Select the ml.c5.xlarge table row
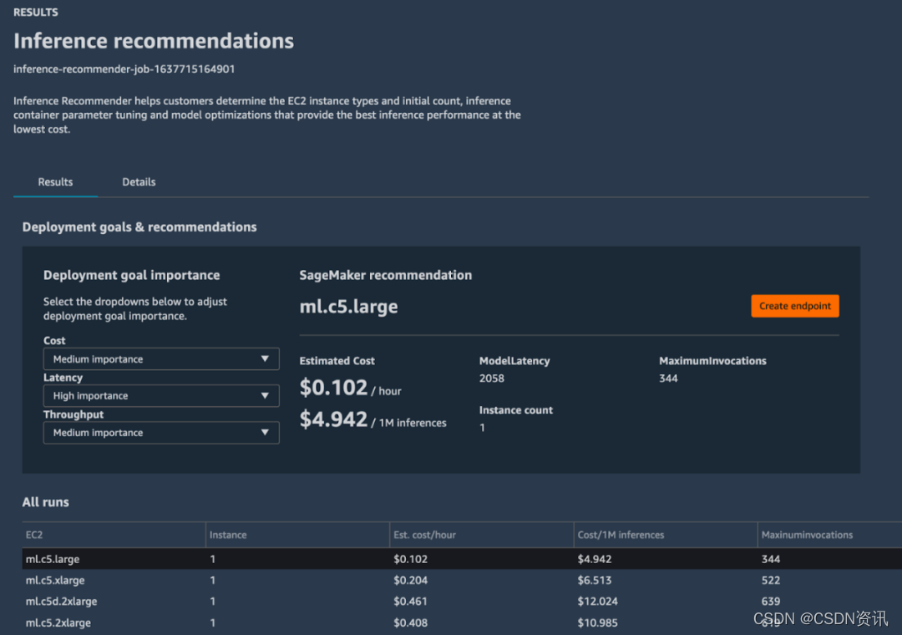This screenshot has width=902, height=635. 462,581
